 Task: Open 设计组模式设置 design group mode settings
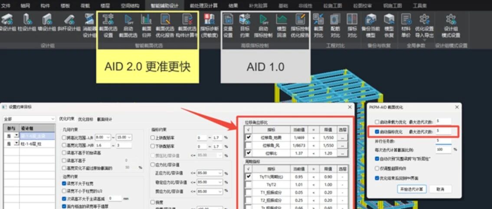click(451, 26)
